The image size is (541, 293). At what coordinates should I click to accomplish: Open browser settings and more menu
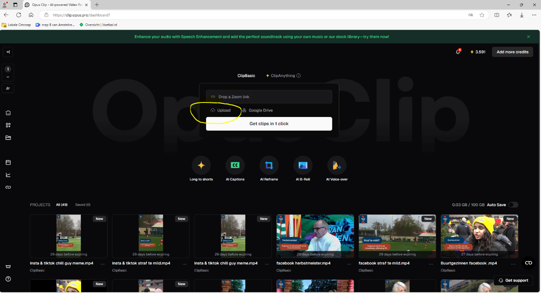(x=534, y=15)
